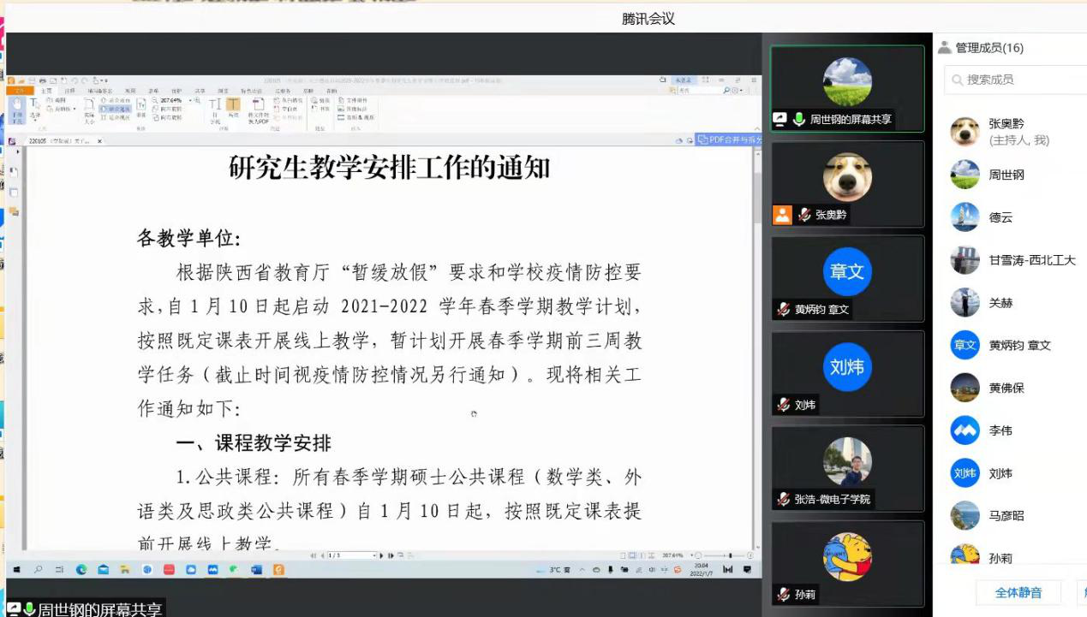Click the 全体静音 mute-all button

click(1018, 592)
